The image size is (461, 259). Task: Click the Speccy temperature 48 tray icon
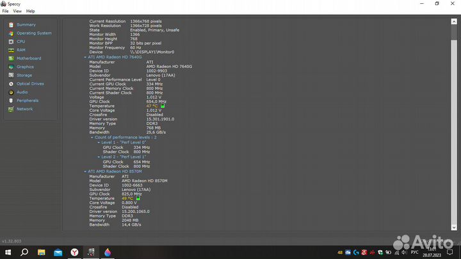tap(340, 252)
